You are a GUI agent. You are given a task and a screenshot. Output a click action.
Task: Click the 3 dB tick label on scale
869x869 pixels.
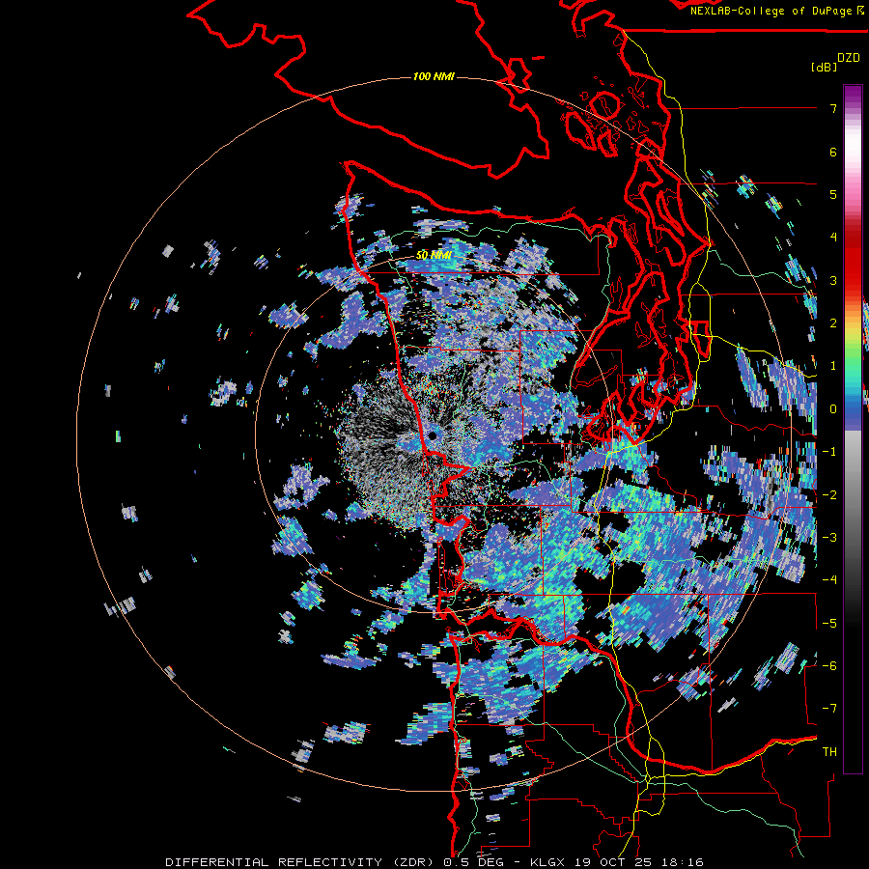coord(833,280)
